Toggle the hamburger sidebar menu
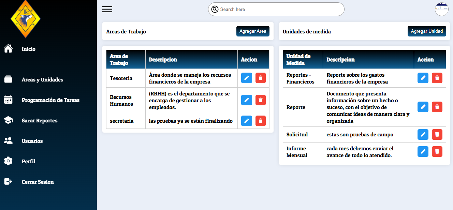The image size is (453, 210). [107, 9]
